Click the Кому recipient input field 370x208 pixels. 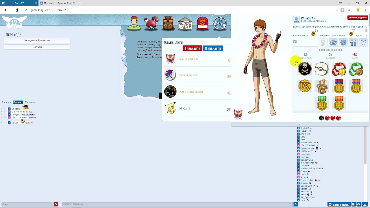[x=27, y=204]
